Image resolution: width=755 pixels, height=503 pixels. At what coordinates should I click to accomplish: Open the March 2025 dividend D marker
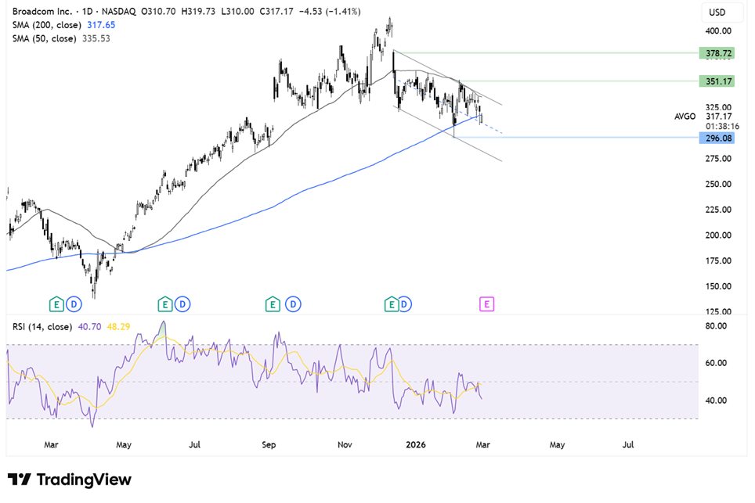click(74, 304)
